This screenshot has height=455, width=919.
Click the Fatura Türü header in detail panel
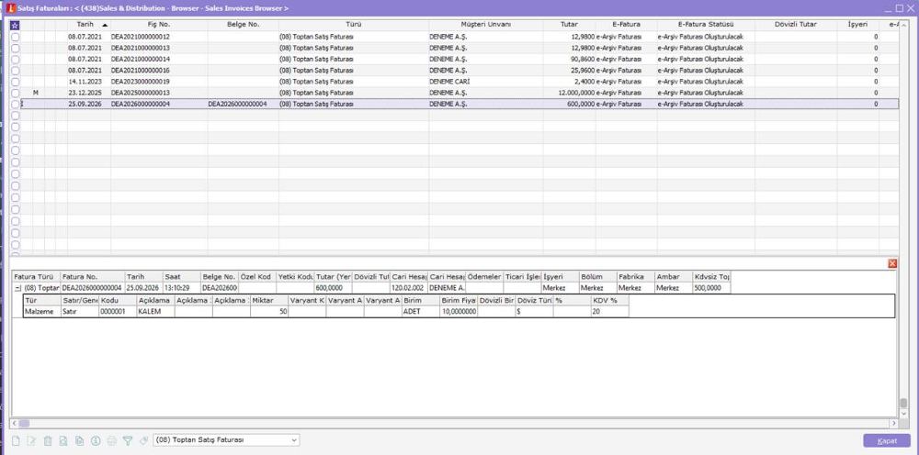tap(37, 277)
